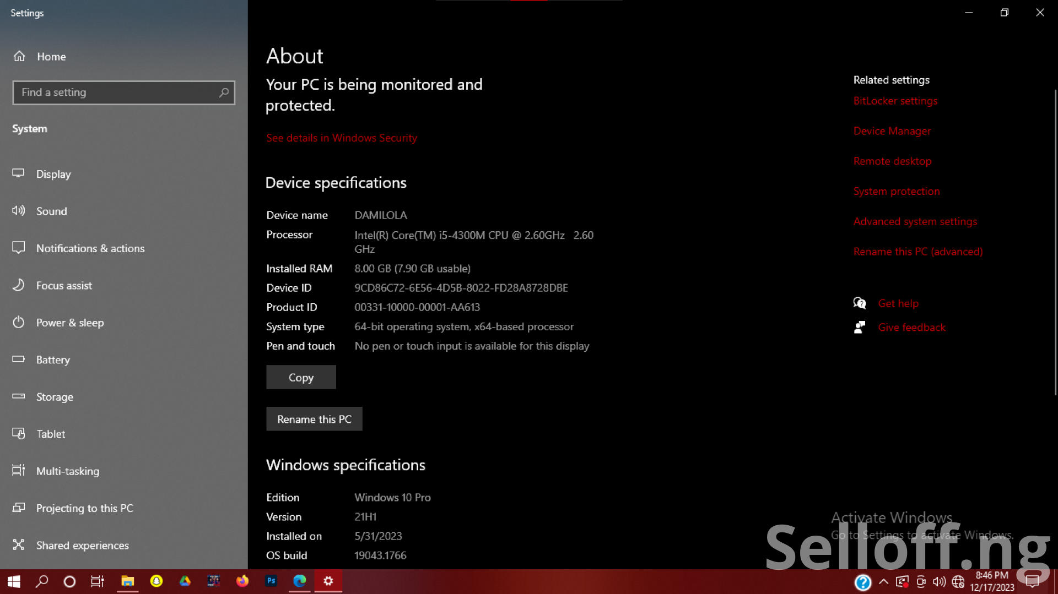Select Tablet in the sidebar
This screenshot has width=1058, height=594.
[x=51, y=434]
